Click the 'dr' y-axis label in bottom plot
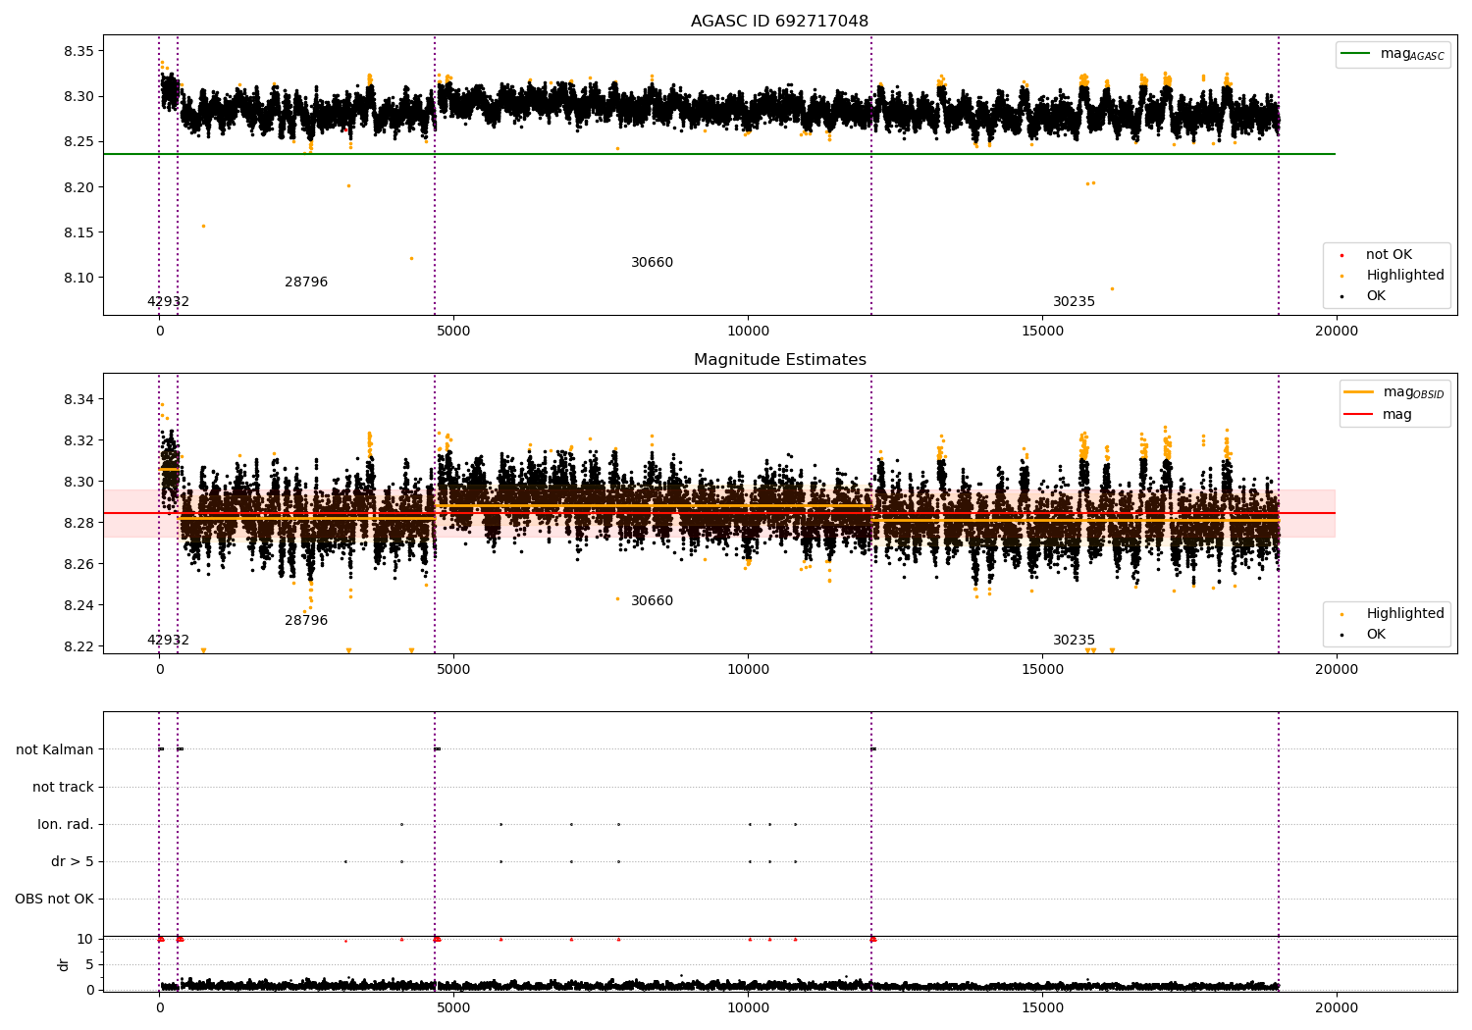The width and height of the screenshot is (1472, 1030). tap(64, 964)
